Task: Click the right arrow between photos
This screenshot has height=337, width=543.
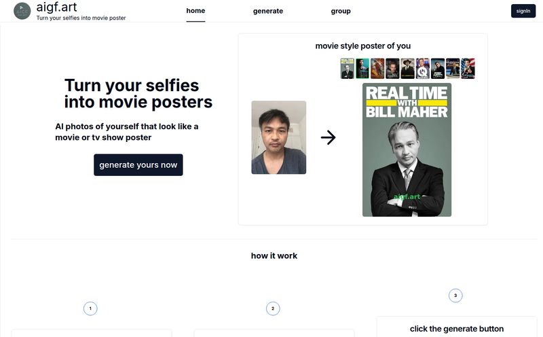Action: pos(329,138)
